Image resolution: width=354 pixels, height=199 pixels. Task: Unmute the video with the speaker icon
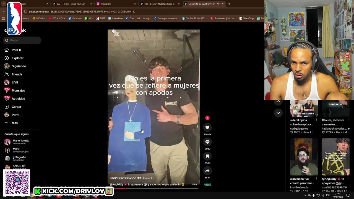pyautogui.click(x=114, y=32)
